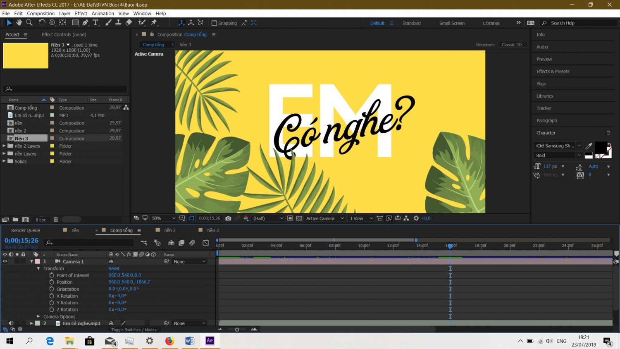Select the Horizontal Type tool
620x349 pixels.
click(x=95, y=23)
